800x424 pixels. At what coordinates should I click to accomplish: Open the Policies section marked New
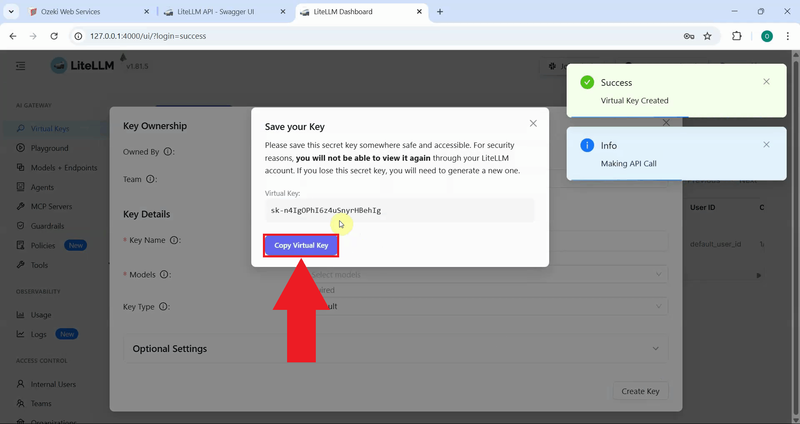pyautogui.click(x=43, y=245)
